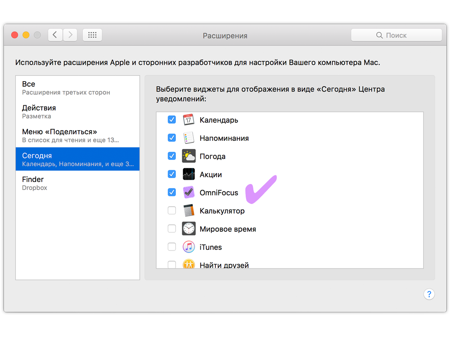Select Меню «Поделиться» in the sidebar
Viewport: 450px width, 351px height.
[x=77, y=136]
